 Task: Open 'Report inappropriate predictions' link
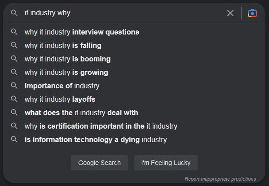pos(220,179)
